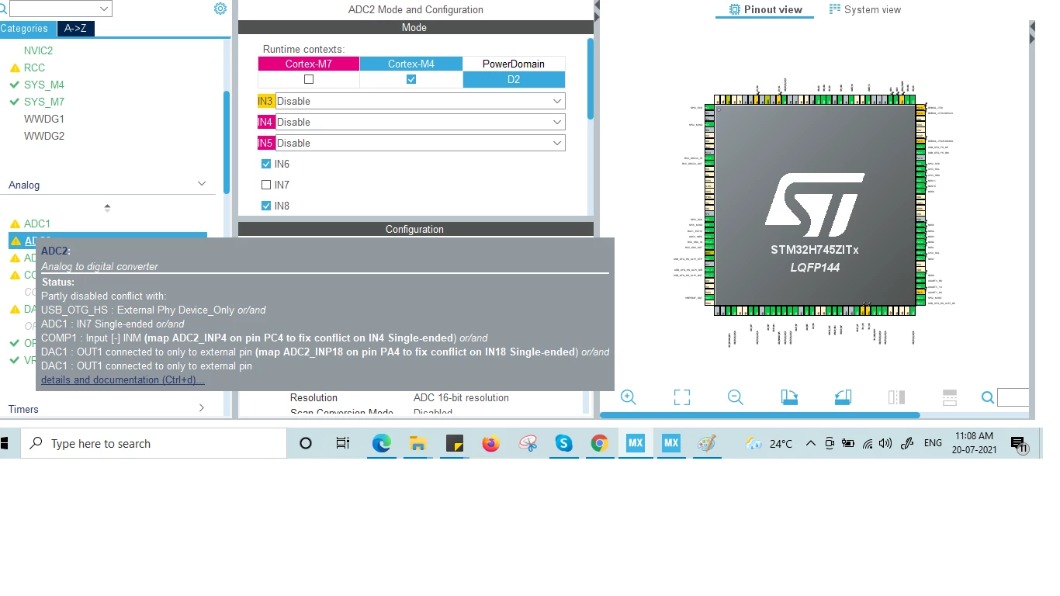Image resolution: width=1060 pixels, height=596 pixels.
Task: Zoom in on the pinout view
Action: [x=629, y=397]
